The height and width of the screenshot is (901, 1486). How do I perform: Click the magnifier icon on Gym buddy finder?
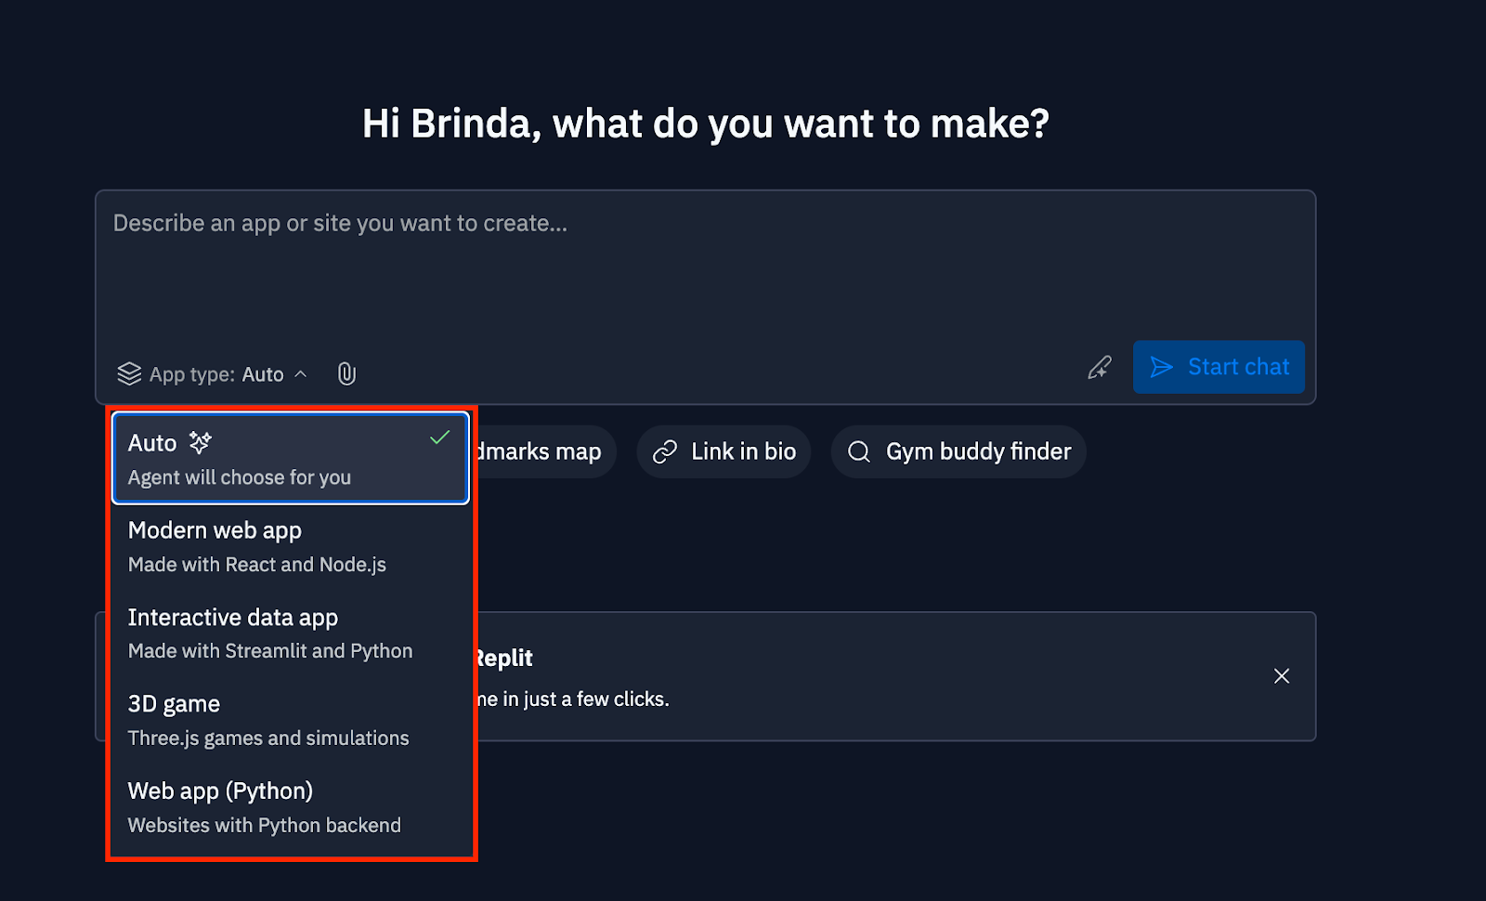(x=860, y=452)
